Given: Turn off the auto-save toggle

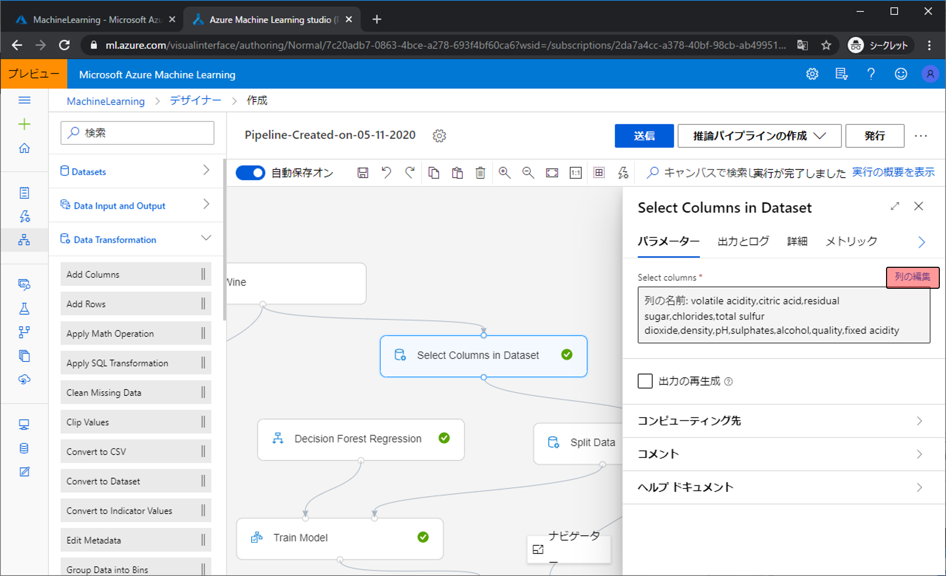Looking at the screenshot, I should pos(250,173).
